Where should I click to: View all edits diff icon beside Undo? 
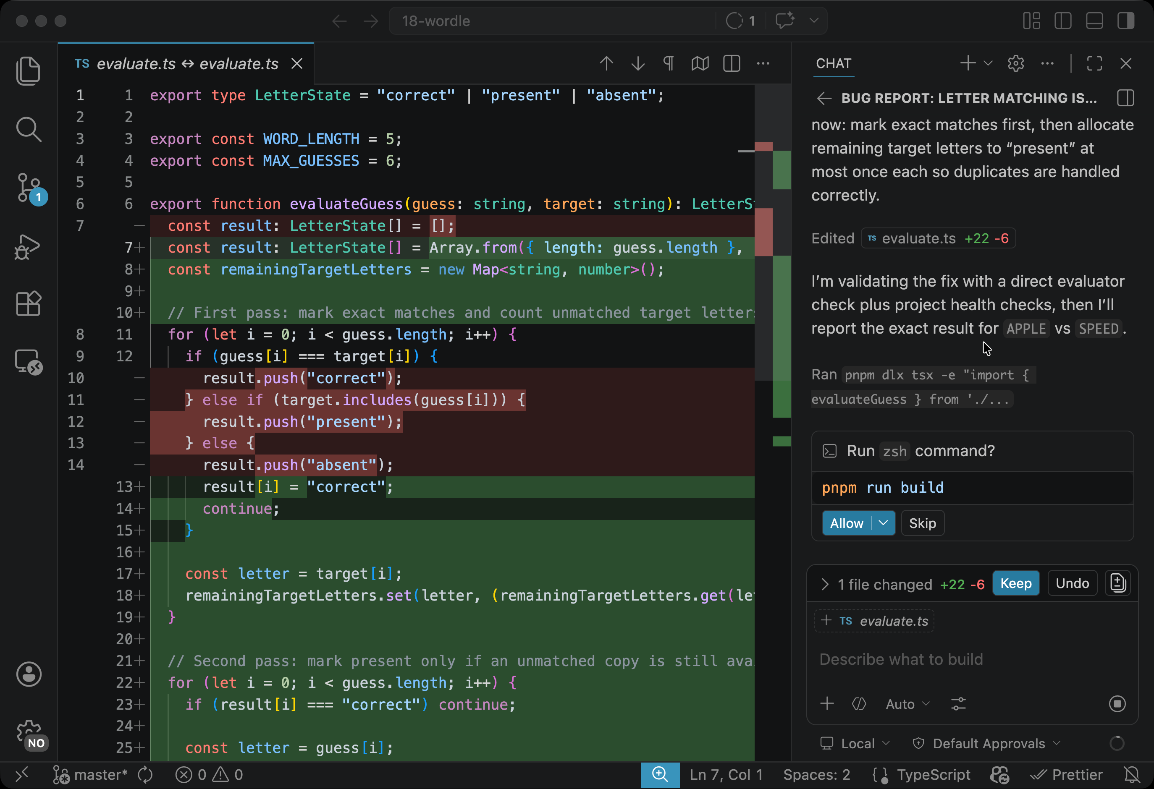click(1118, 583)
